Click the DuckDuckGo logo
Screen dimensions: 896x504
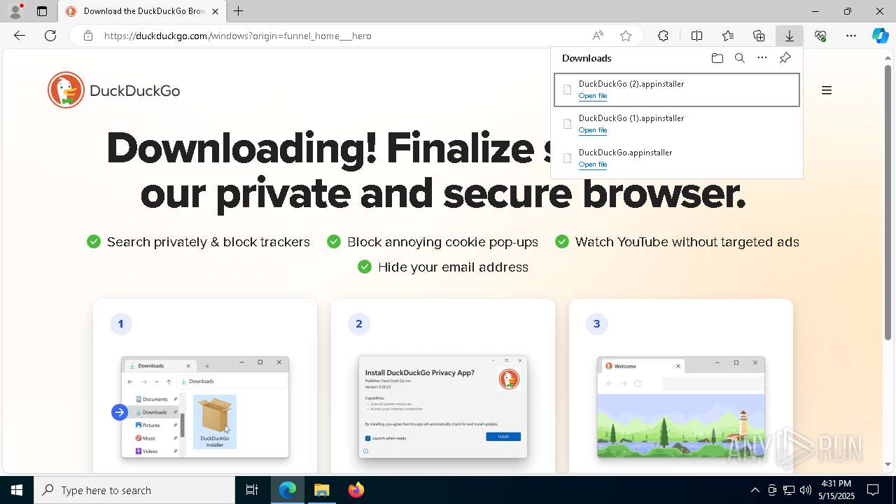click(113, 90)
